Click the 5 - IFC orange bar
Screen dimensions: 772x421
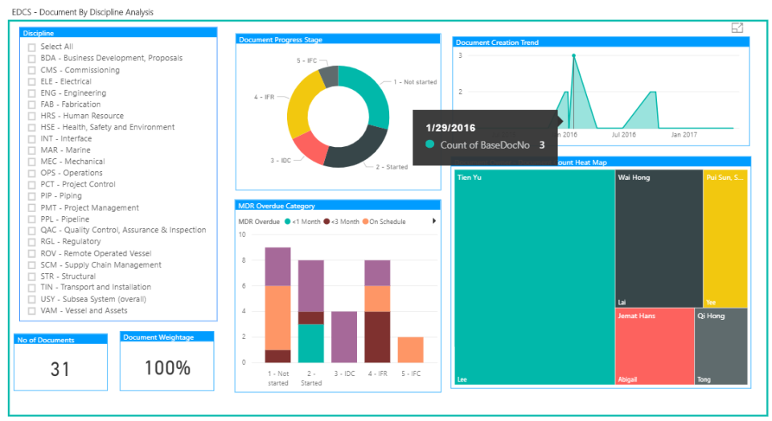pyautogui.click(x=411, y=349)
